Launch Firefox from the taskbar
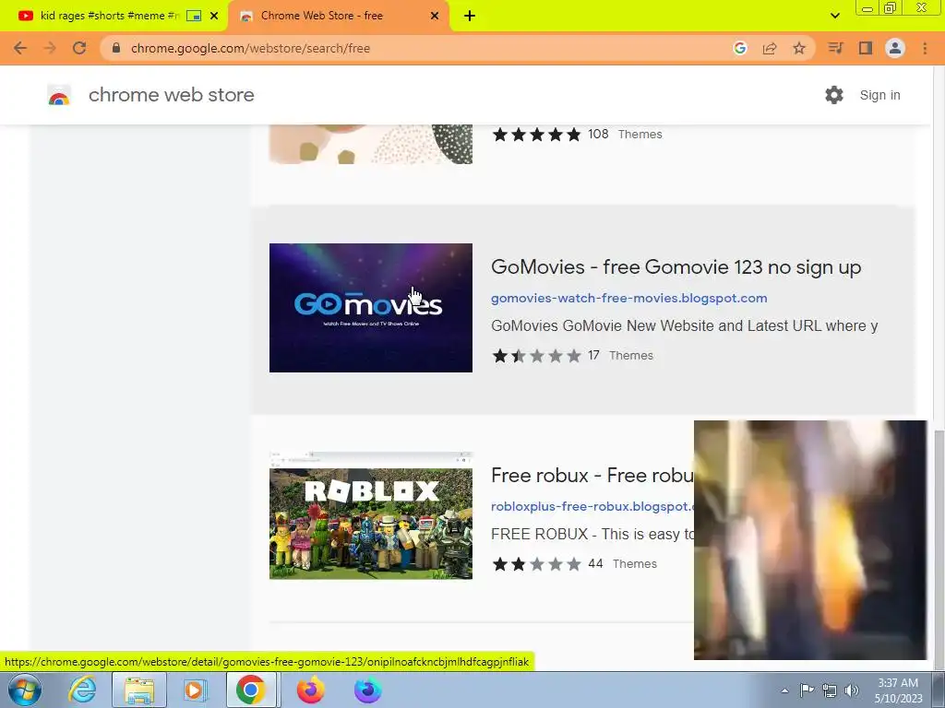 pyautogui.click(x=311, y=690)
